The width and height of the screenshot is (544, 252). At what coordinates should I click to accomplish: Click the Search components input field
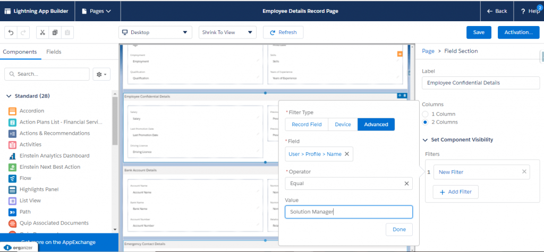[x=47, y=74]
